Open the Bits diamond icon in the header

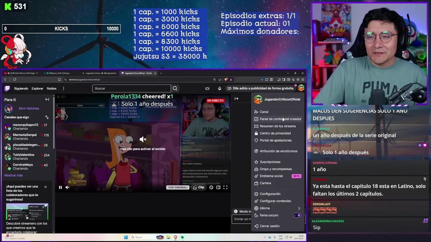(x=220, y=88)
